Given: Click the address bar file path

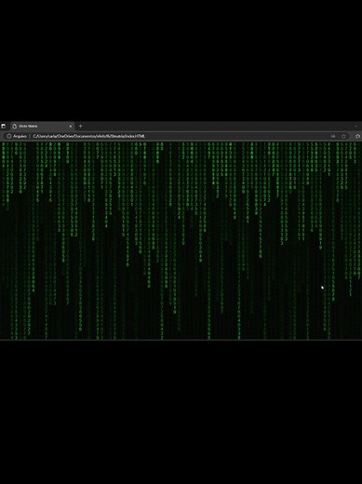Looking at the screenshot, I should (88, 136).
